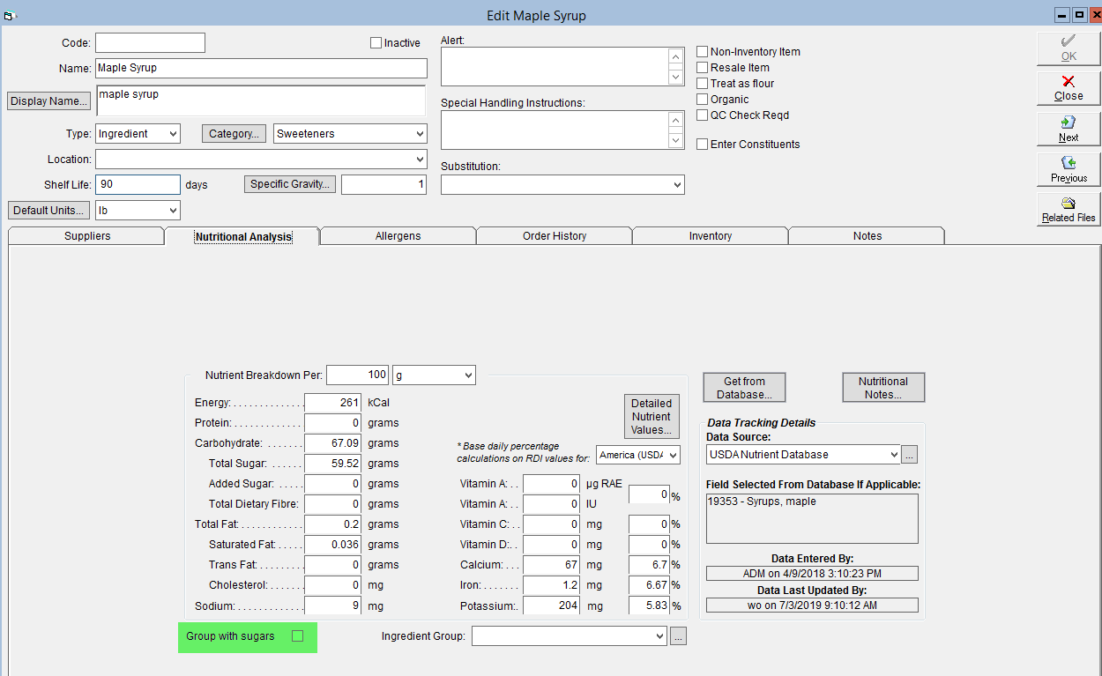
Task: Switch to the Suppliers tab
Action: 87,236
